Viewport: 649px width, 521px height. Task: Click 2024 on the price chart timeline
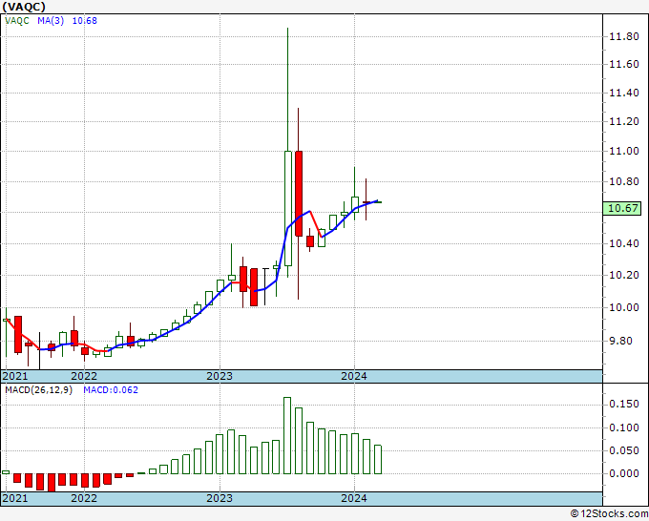354,376
